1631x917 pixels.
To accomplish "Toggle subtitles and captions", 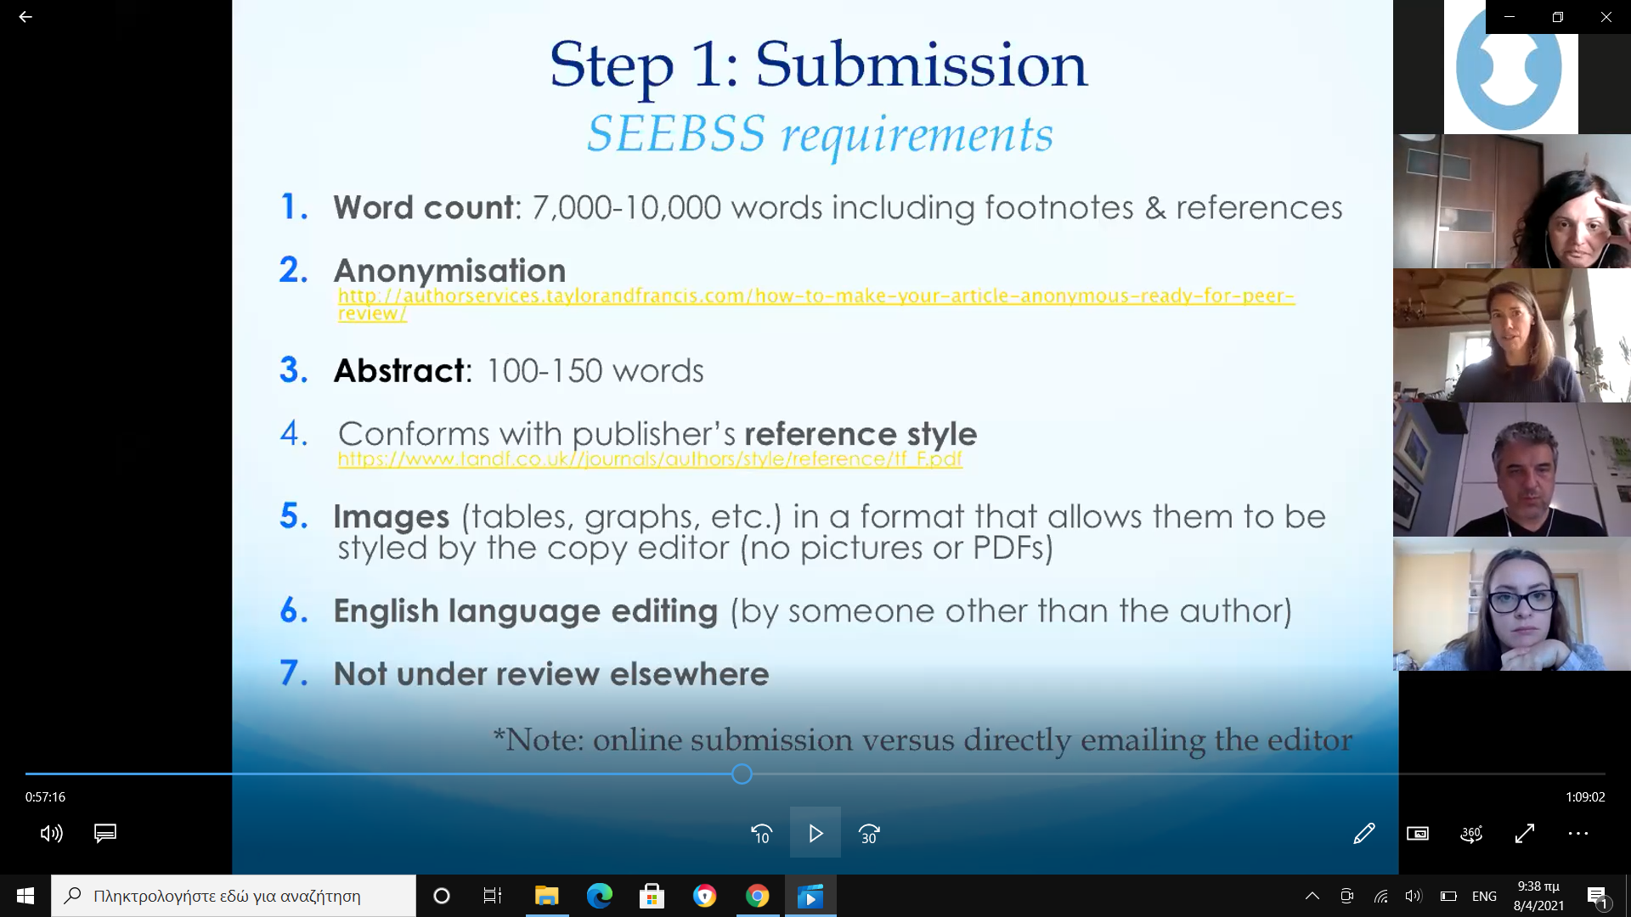I will [x=105, y=834].
